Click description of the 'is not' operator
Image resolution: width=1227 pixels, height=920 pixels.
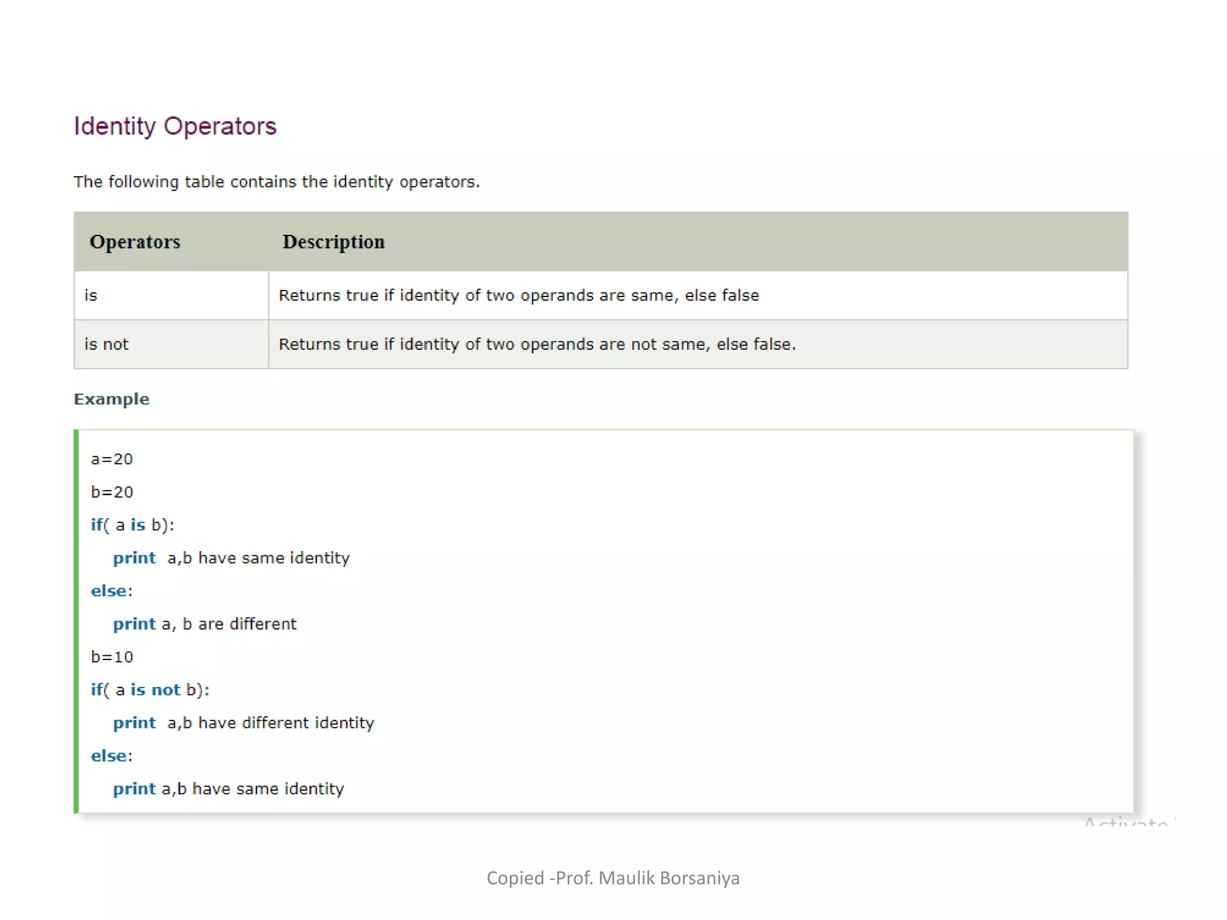tap(537, 344)
